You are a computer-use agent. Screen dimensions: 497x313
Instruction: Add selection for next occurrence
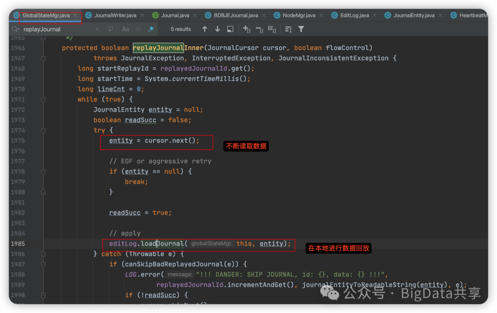pos(247,29)
